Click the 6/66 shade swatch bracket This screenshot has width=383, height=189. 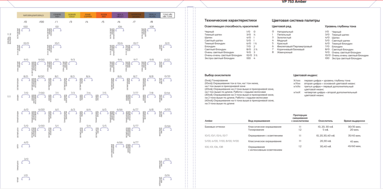(x=120, y=113)
